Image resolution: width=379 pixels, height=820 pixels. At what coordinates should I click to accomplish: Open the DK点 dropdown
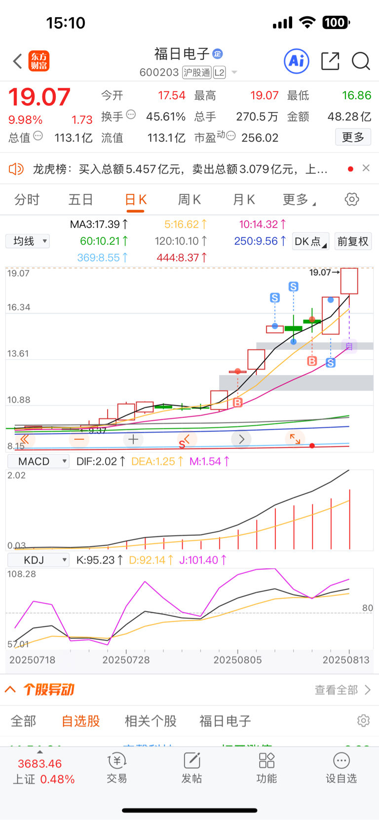pyautogui.click(x=310, y=242)
